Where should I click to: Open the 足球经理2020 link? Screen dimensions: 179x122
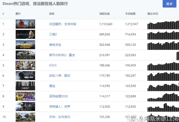click(58, 96)
